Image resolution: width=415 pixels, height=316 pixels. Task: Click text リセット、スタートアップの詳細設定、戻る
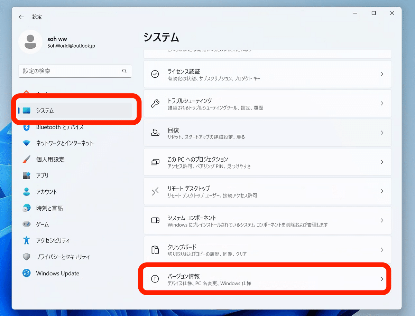click(206, 137)
